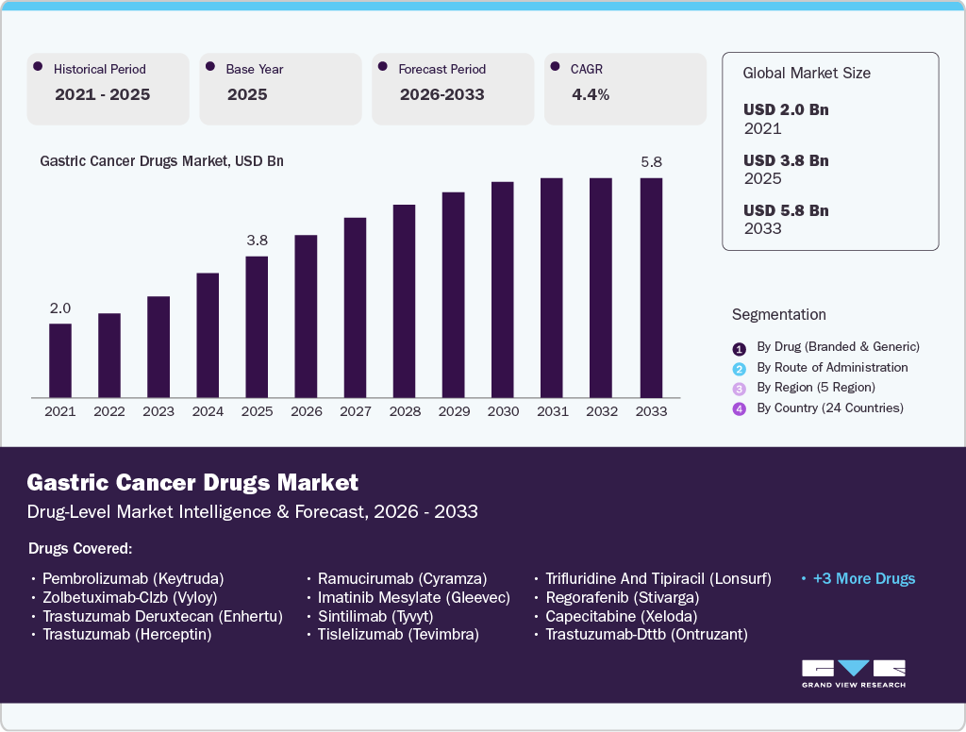Click Zolbetuximab-Clzb (Vyloy) in the list
The image size is (966, 732).
130,597
